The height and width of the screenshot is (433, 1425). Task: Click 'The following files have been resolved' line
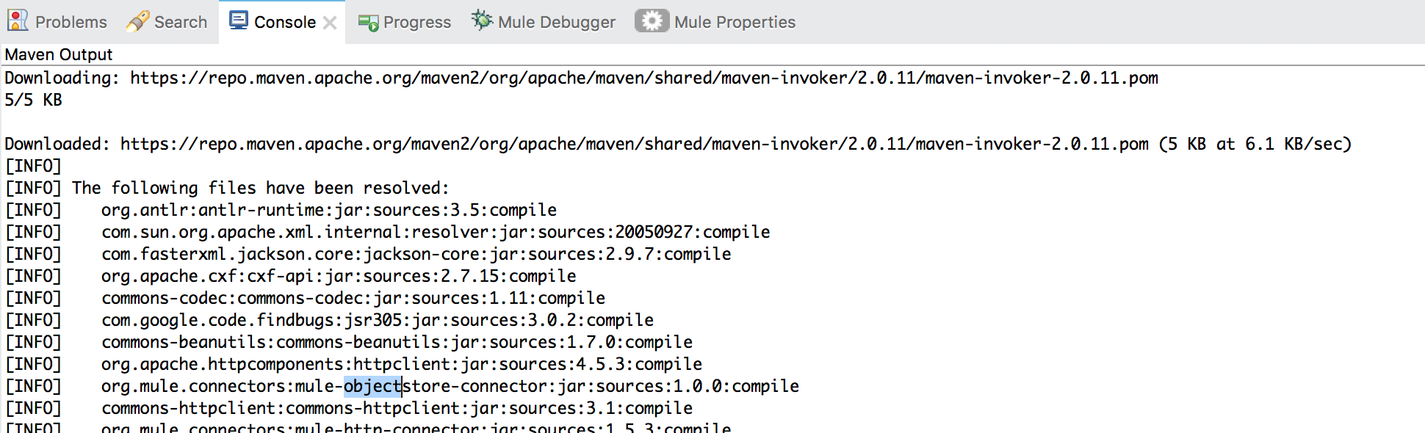tap(227, 188)
